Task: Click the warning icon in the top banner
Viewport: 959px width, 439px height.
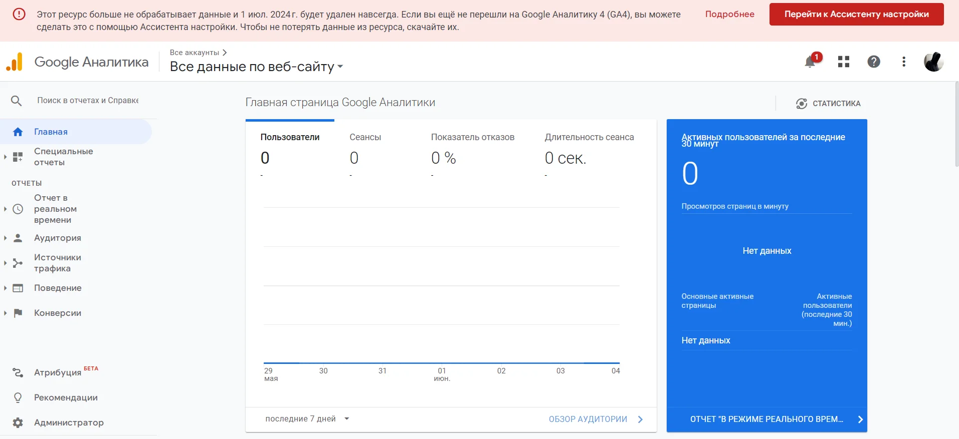Action: pos(19,14)
